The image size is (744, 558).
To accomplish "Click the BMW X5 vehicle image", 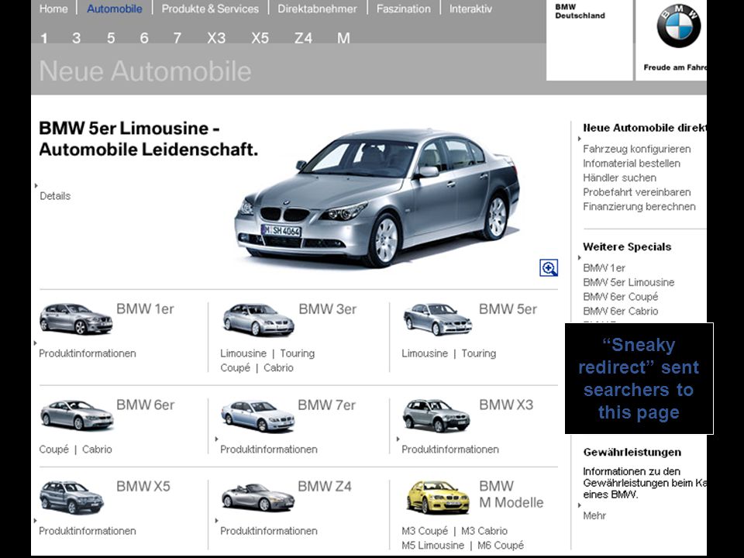I will tap(71, 498).
